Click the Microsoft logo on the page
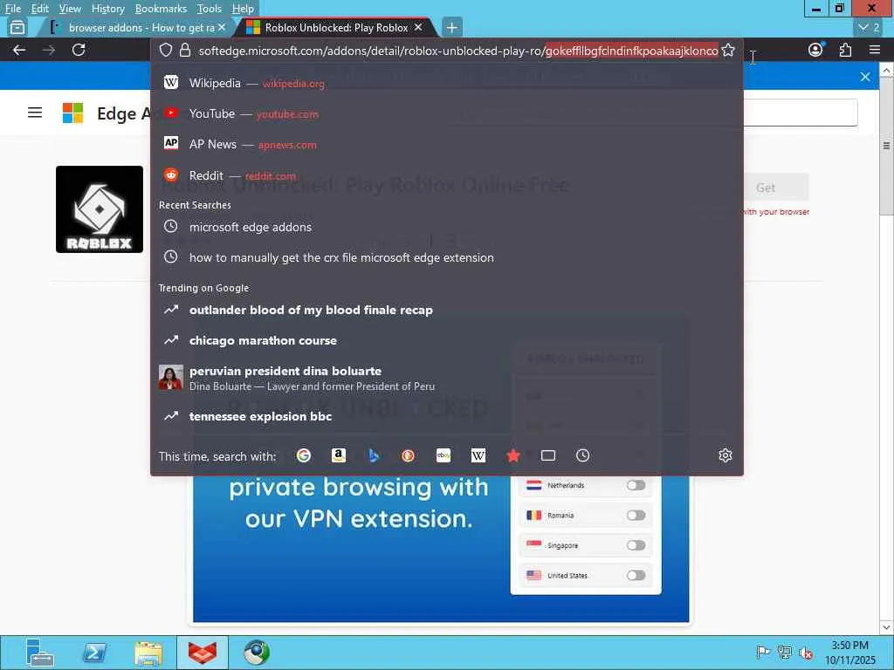Image resolution: width=894 pixels, height=670 pixels. (73, 113)
